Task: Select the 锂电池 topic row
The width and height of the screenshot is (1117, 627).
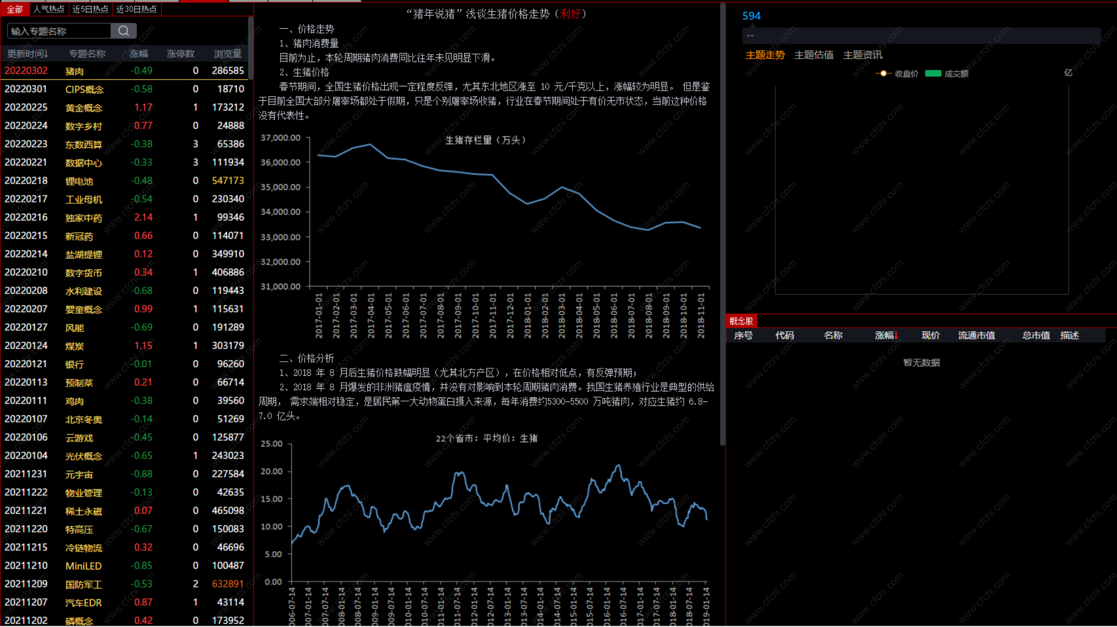Action: 79,181
